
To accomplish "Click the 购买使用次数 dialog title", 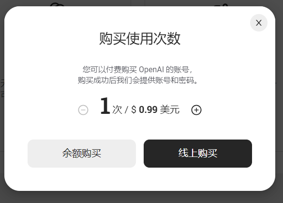I will [140, 38].
